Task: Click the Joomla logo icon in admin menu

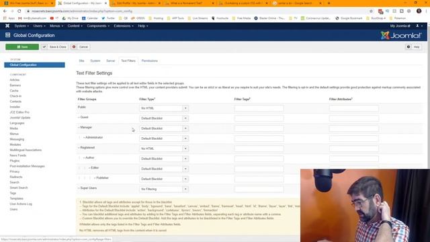Action: 7,26
